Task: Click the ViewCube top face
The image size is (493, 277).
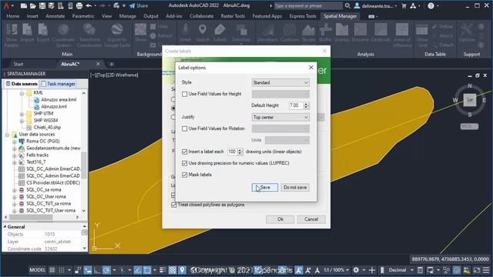Action: coord(469,100)
